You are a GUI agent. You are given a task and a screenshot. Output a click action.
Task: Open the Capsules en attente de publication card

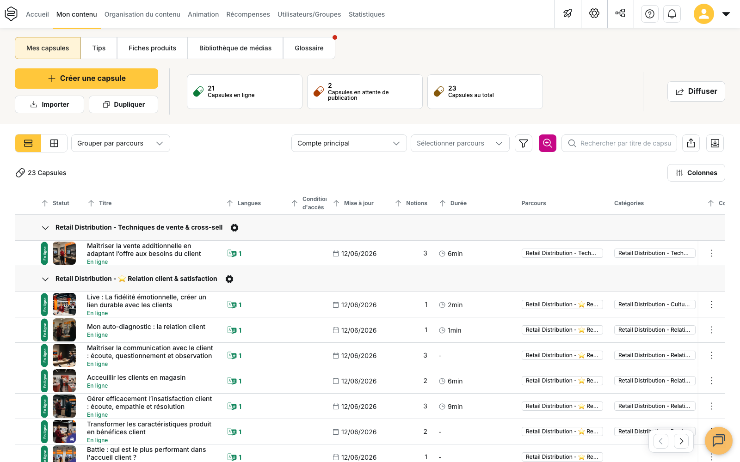coord(365,91)
